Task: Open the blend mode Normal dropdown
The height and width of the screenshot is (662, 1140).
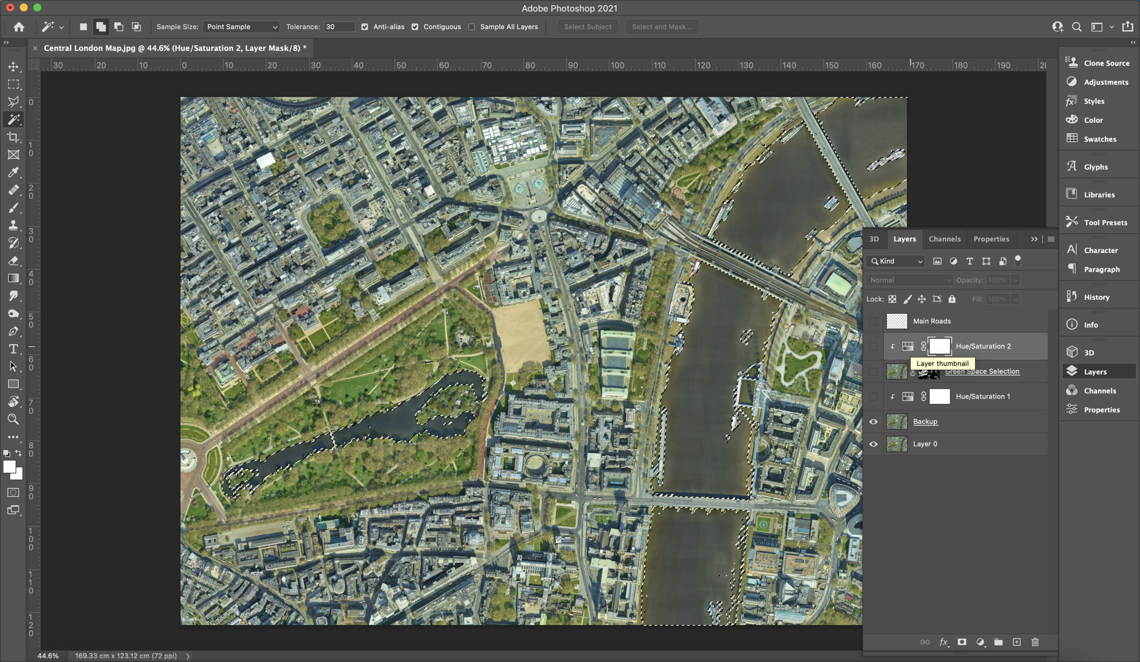Action: pos(910,280)
